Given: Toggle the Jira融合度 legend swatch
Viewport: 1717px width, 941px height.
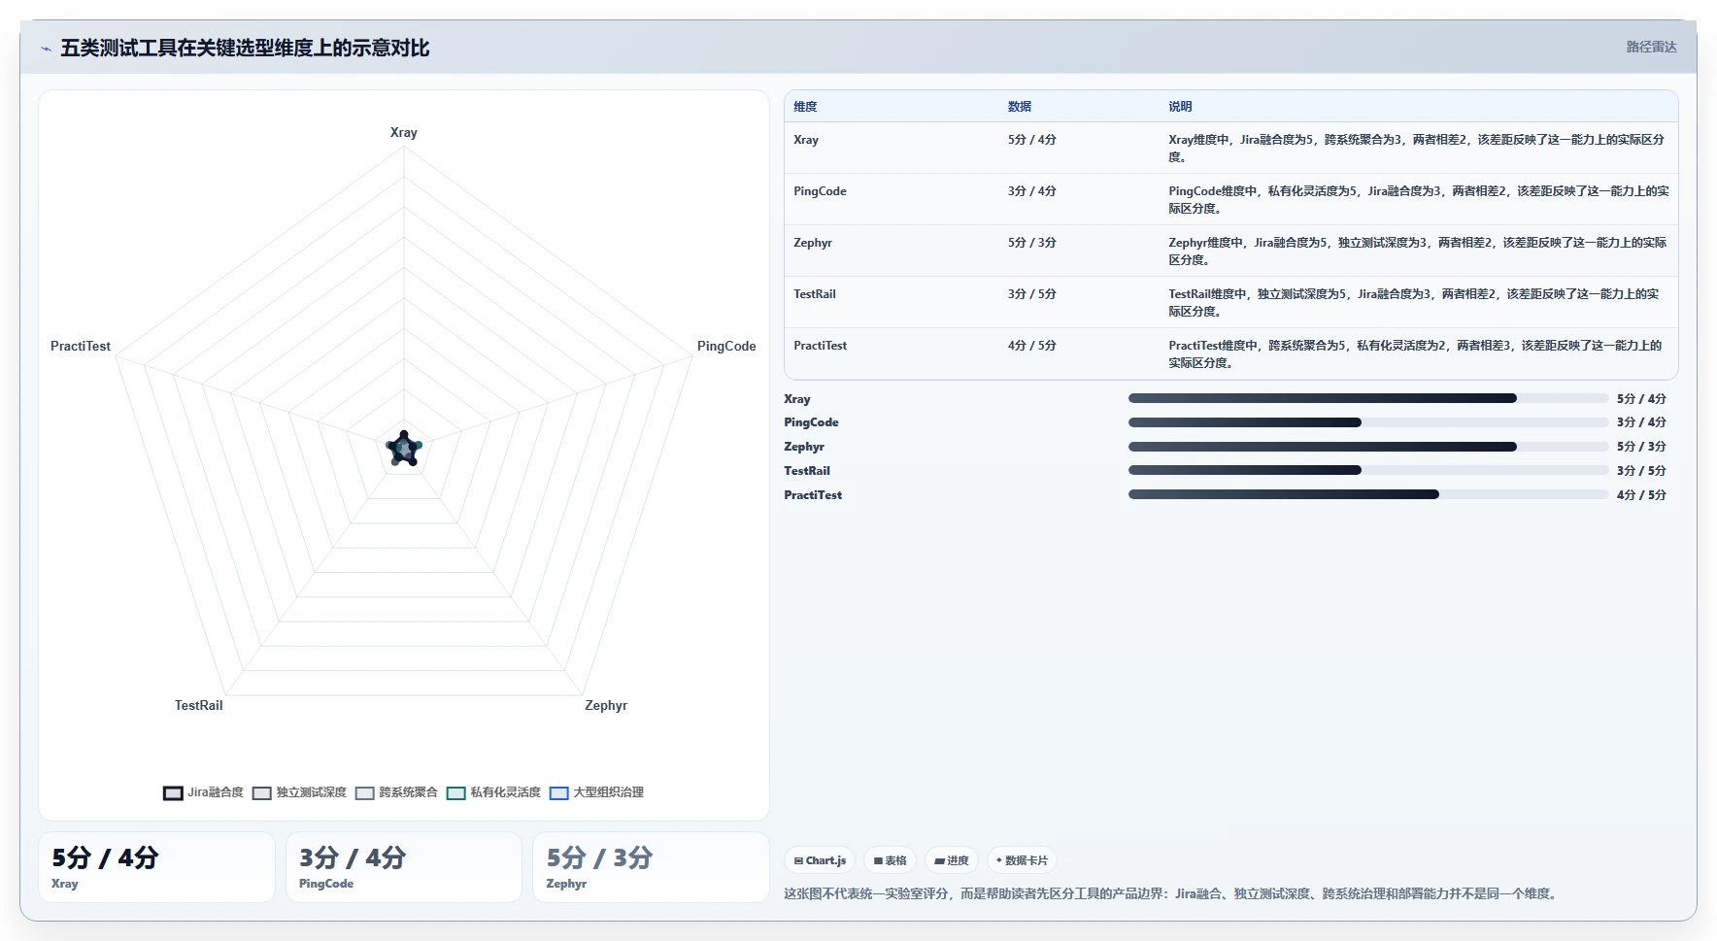Looking at the screenshot, I should pos(173,792).
